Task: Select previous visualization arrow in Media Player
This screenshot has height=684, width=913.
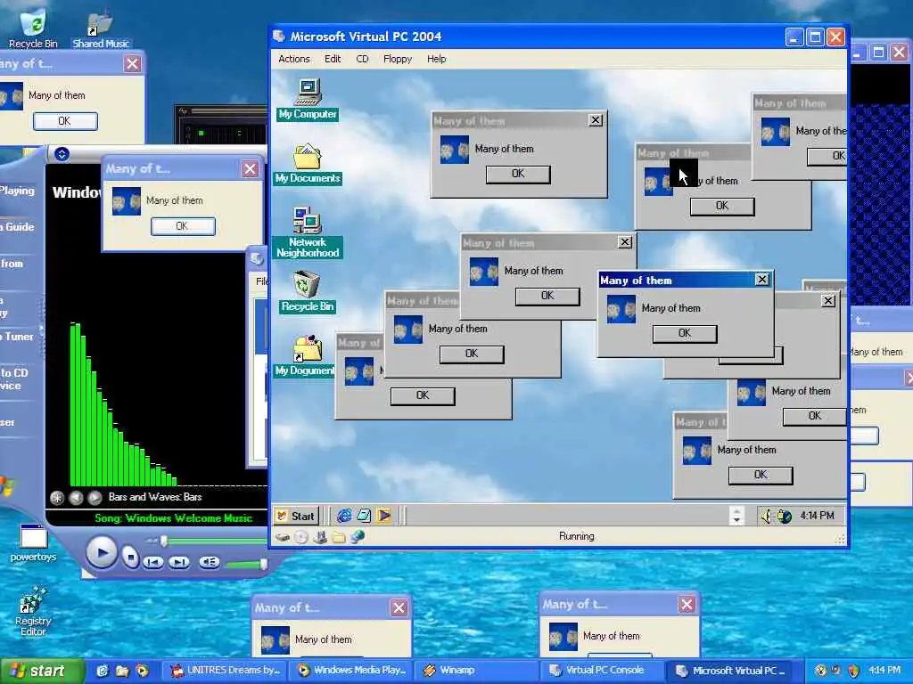Action: click(76, 497)
